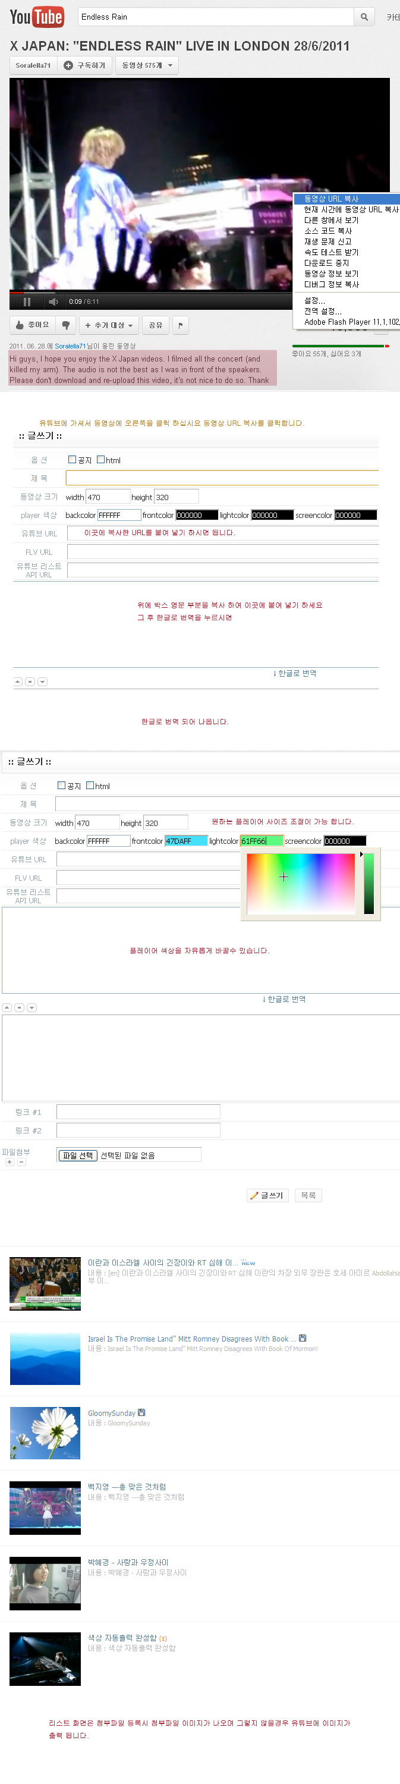Image resolution: width=400 pixels, height=1784 pixels.
Task: Click the height field beside red size note
Action: [165, 823]
